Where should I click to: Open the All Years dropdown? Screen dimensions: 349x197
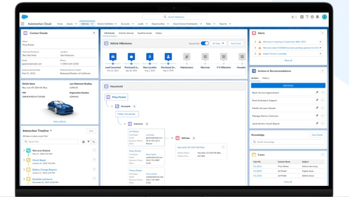[218, 43]
